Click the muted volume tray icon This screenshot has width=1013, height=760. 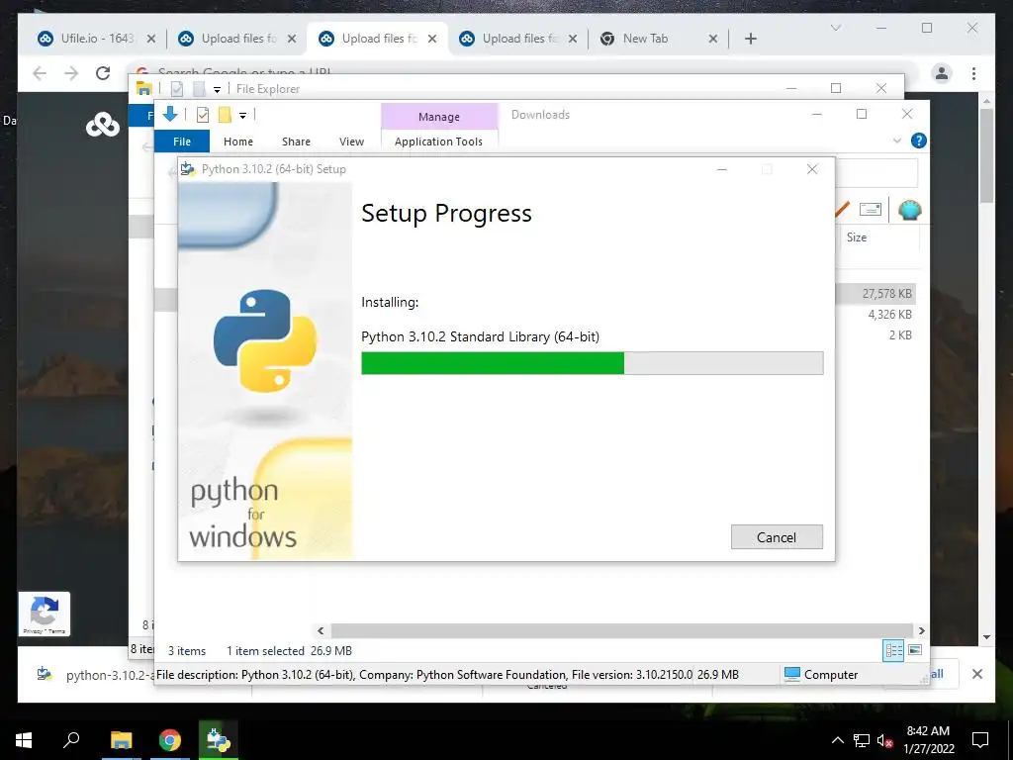pyautogui.click(x=884, y=740)
